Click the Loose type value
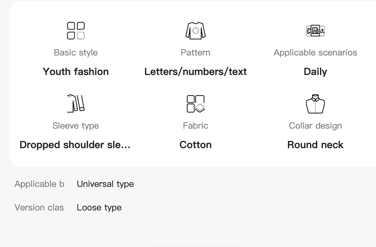376x247 pixels. coord(99,207)
